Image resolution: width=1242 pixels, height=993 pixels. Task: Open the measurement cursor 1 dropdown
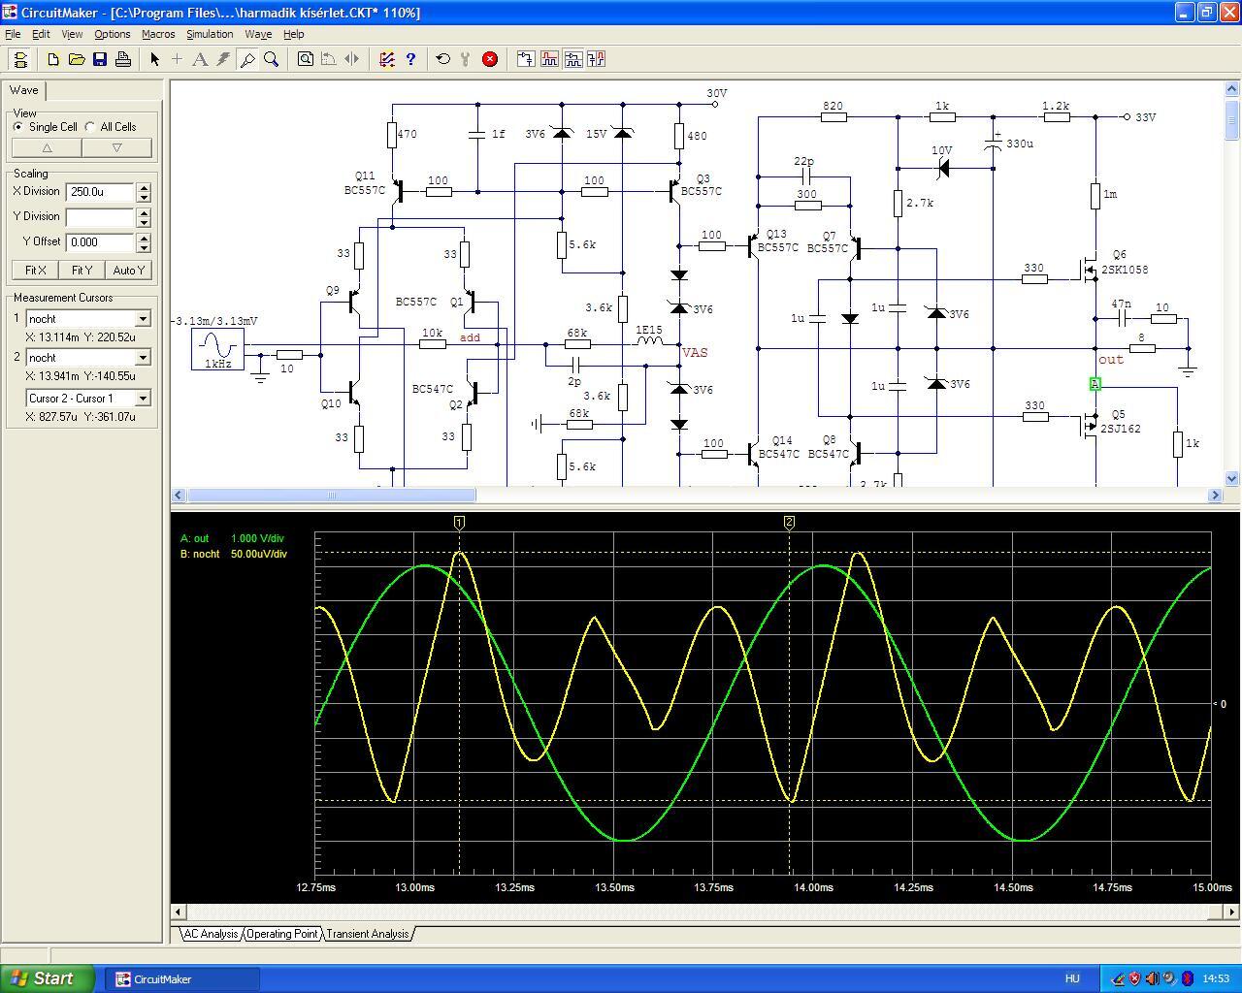[143, 319]
